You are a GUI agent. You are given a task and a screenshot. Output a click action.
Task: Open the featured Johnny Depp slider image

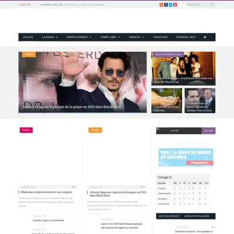click(x=82, y=82)
